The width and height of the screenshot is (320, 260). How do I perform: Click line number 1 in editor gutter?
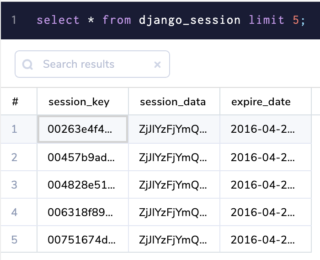coord(14,20)
